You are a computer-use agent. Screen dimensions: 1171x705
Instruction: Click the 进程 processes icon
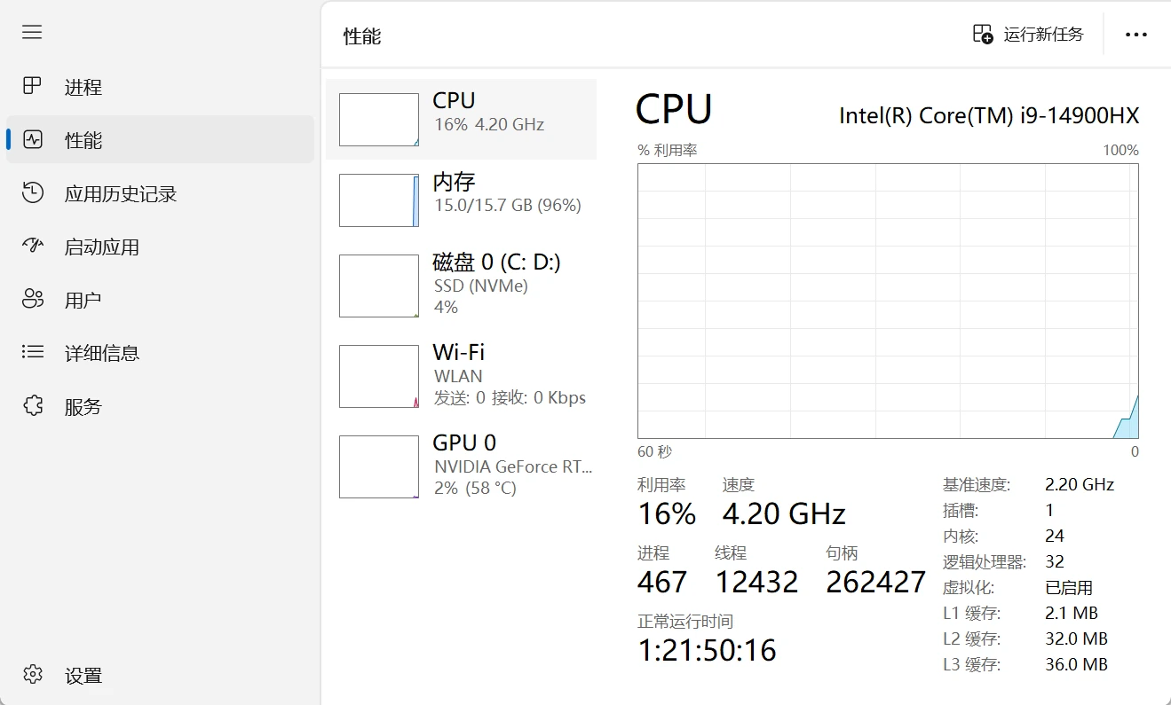(32, 87)
